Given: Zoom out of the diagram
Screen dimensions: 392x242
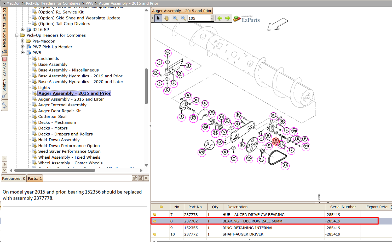Looking at the screenshot, I should (x=183, y=18).
